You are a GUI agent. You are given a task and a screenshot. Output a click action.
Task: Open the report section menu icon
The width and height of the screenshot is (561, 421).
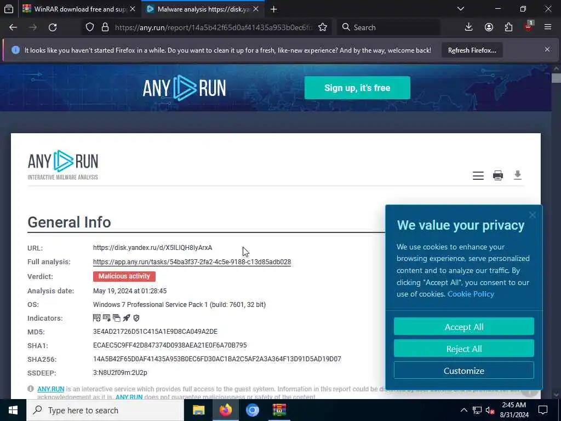coord(478,176)
